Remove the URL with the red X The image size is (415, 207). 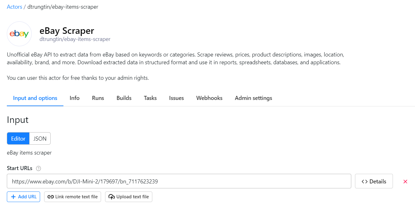[405, 182]
